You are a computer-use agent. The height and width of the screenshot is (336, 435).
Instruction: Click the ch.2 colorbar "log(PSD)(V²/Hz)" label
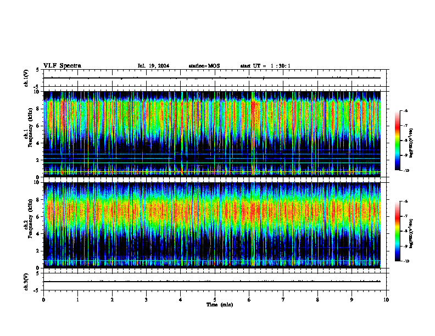click(411, 233)
